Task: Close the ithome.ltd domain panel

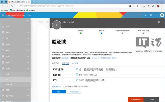Action: tap(159, 22)
